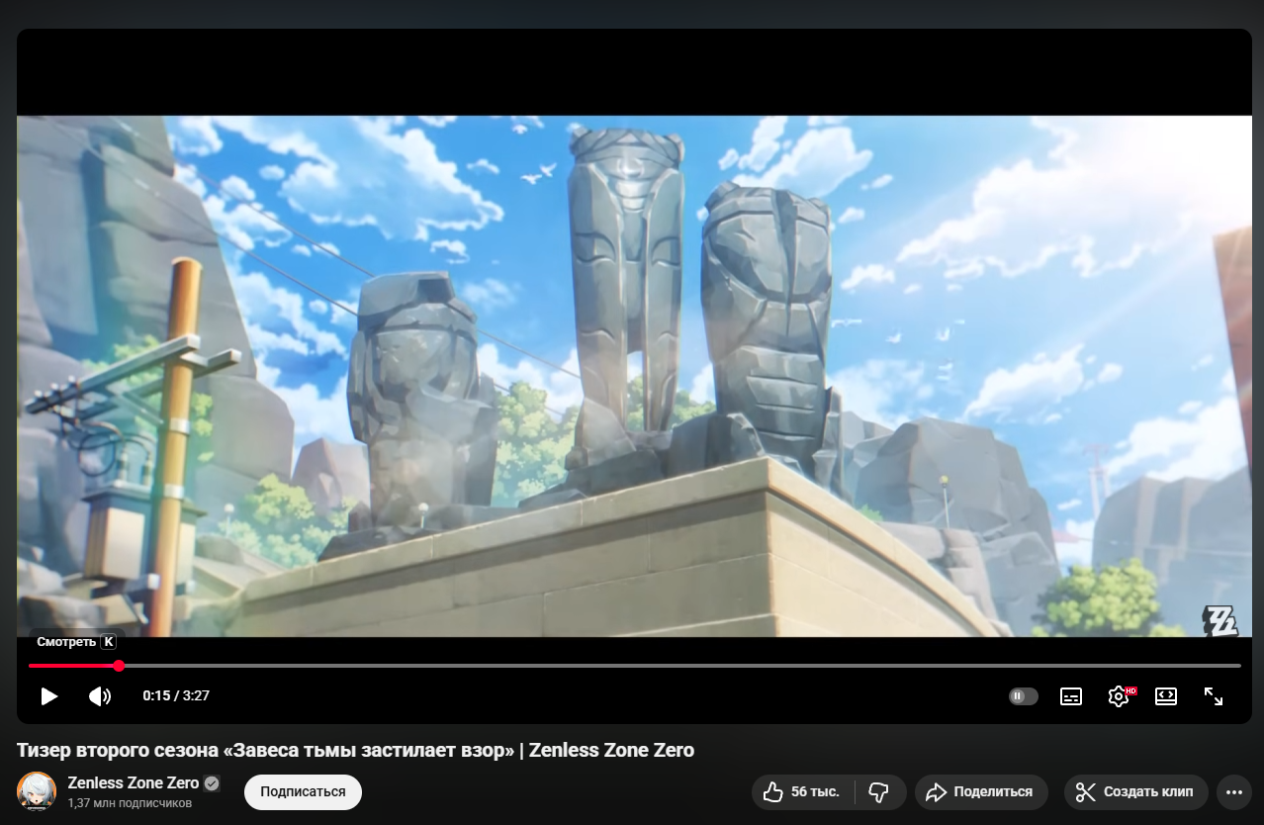
Task: Click Создать клип button
Action: pos(1136,792)
